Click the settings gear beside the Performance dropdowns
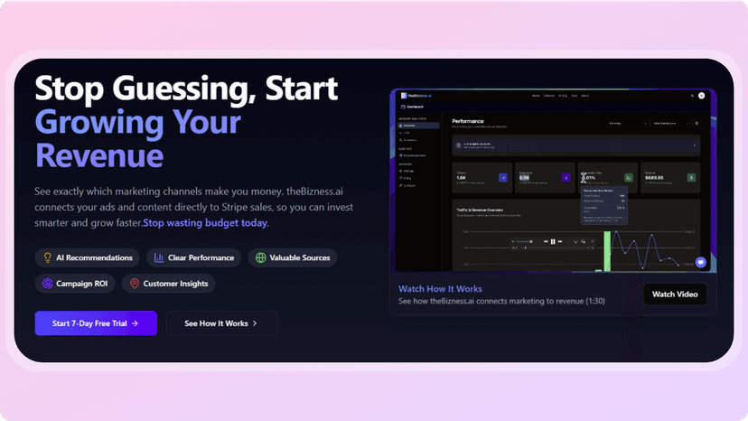 [697, 123]
